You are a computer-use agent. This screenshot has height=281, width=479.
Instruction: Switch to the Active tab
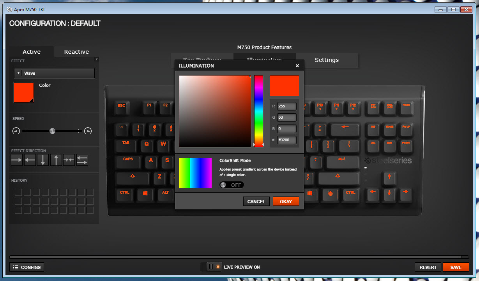[32, 52]
